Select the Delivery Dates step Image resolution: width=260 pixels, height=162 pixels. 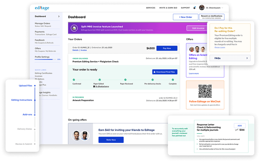click(25, 129)
